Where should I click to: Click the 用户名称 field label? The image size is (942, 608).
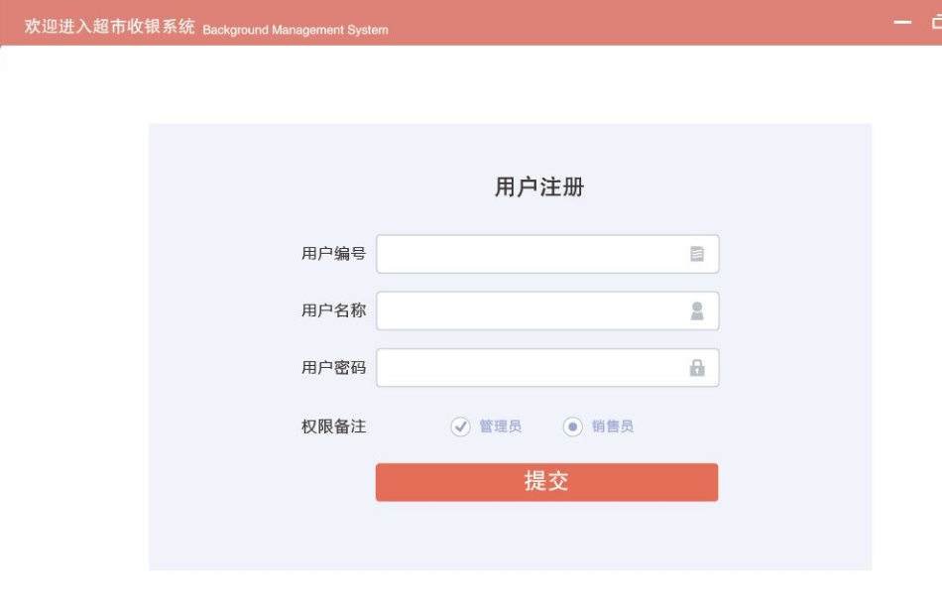tap(333, 310)
